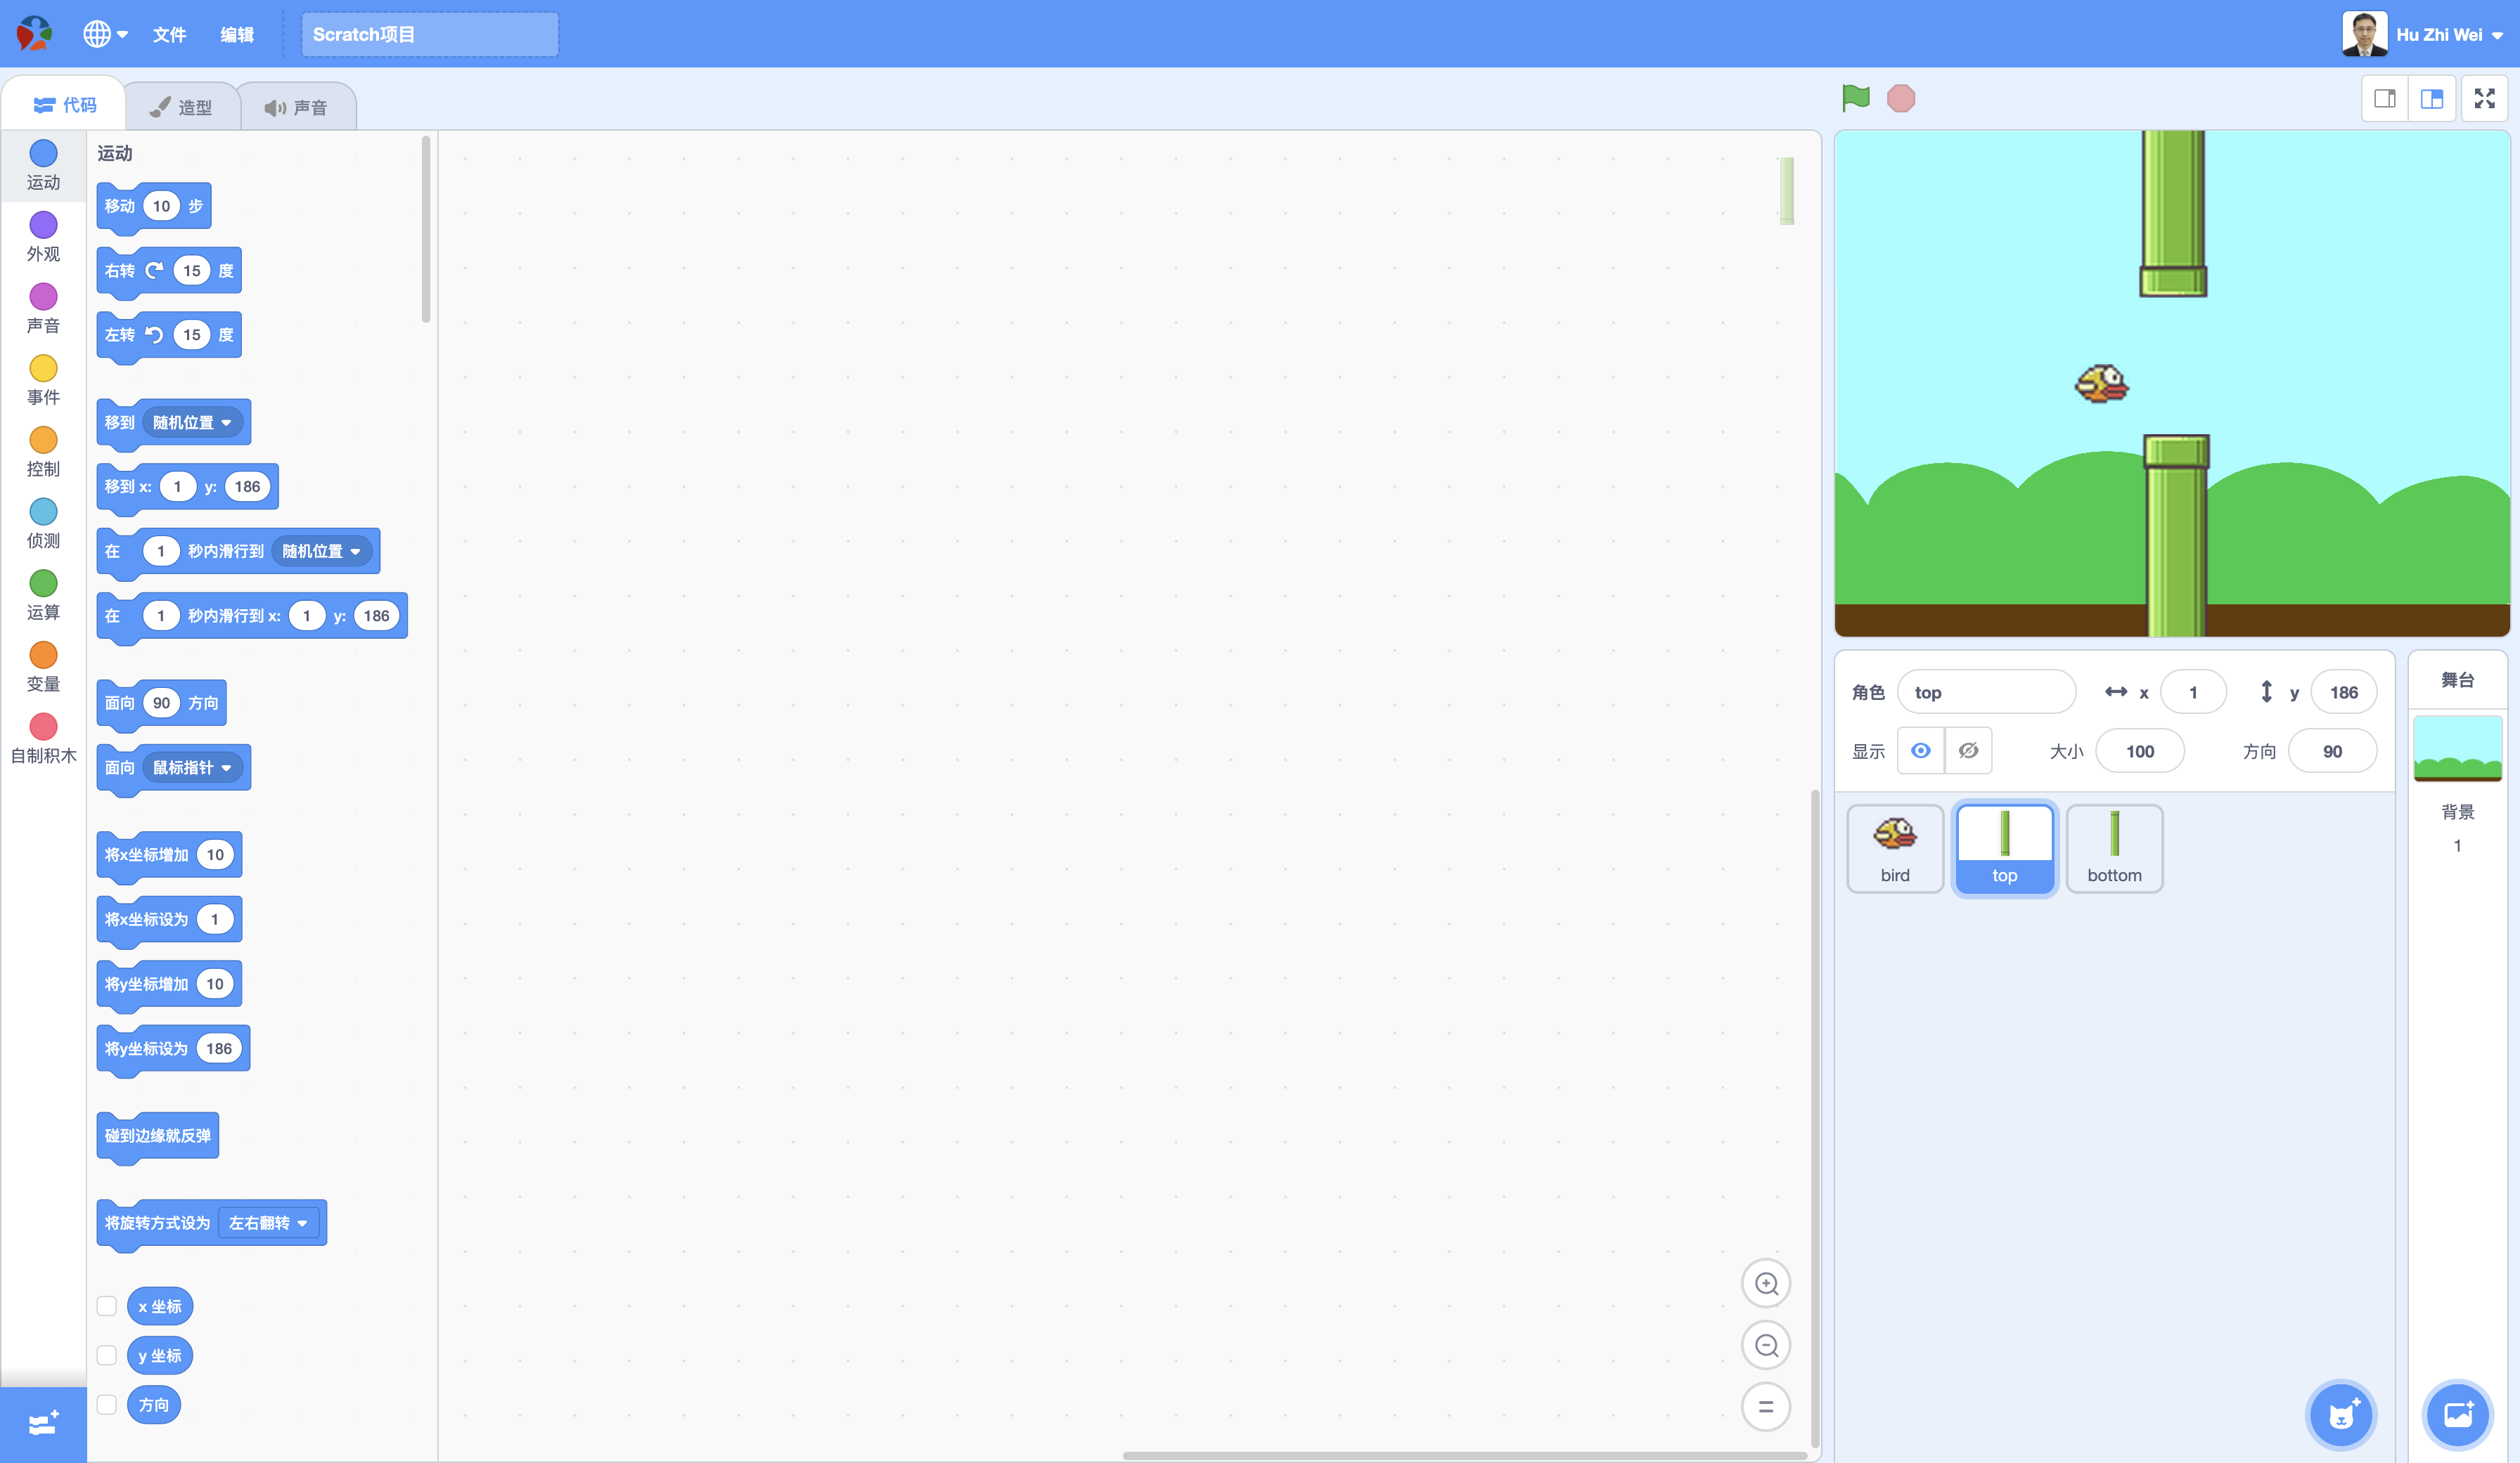Click the workspace horizontal scrollbar
The image size is (2520, 1463).
click(x=1464, y=1456)
